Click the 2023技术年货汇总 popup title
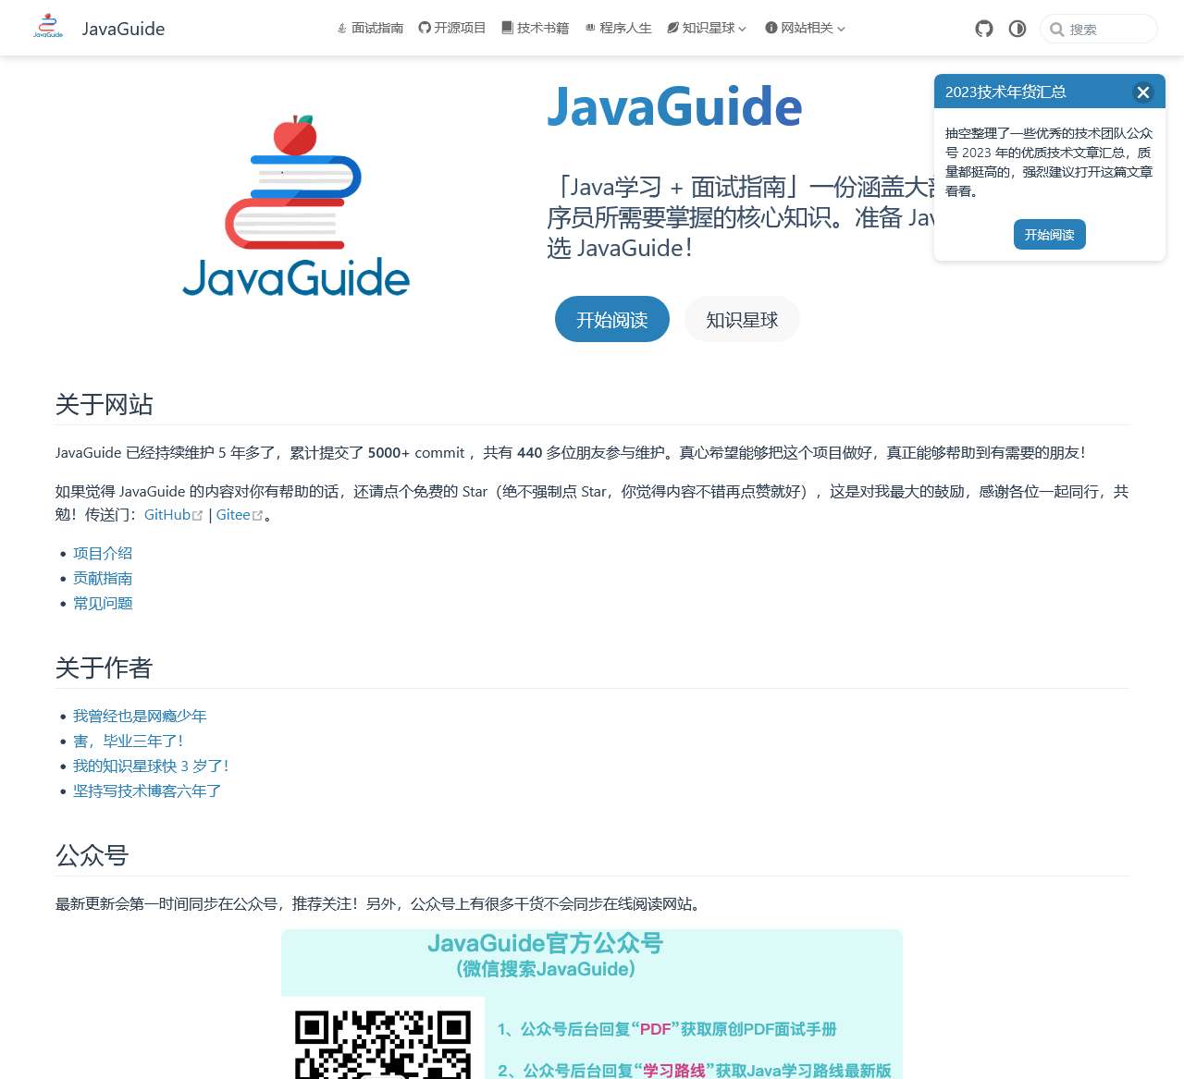 (1005, 92)
